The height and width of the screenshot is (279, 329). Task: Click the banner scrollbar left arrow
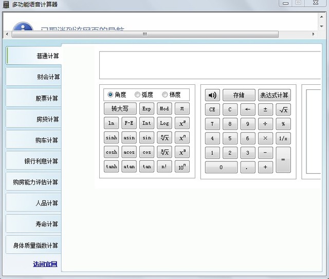pyautogui.click(x=7, y=34)
